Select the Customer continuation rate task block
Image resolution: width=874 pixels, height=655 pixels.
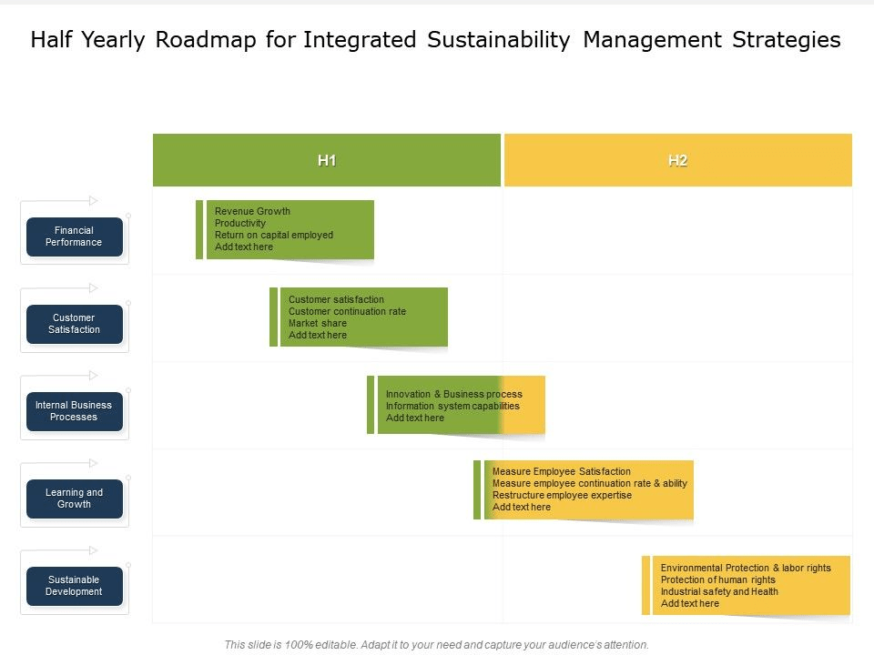pyautogui.click(x=363, y=317)
